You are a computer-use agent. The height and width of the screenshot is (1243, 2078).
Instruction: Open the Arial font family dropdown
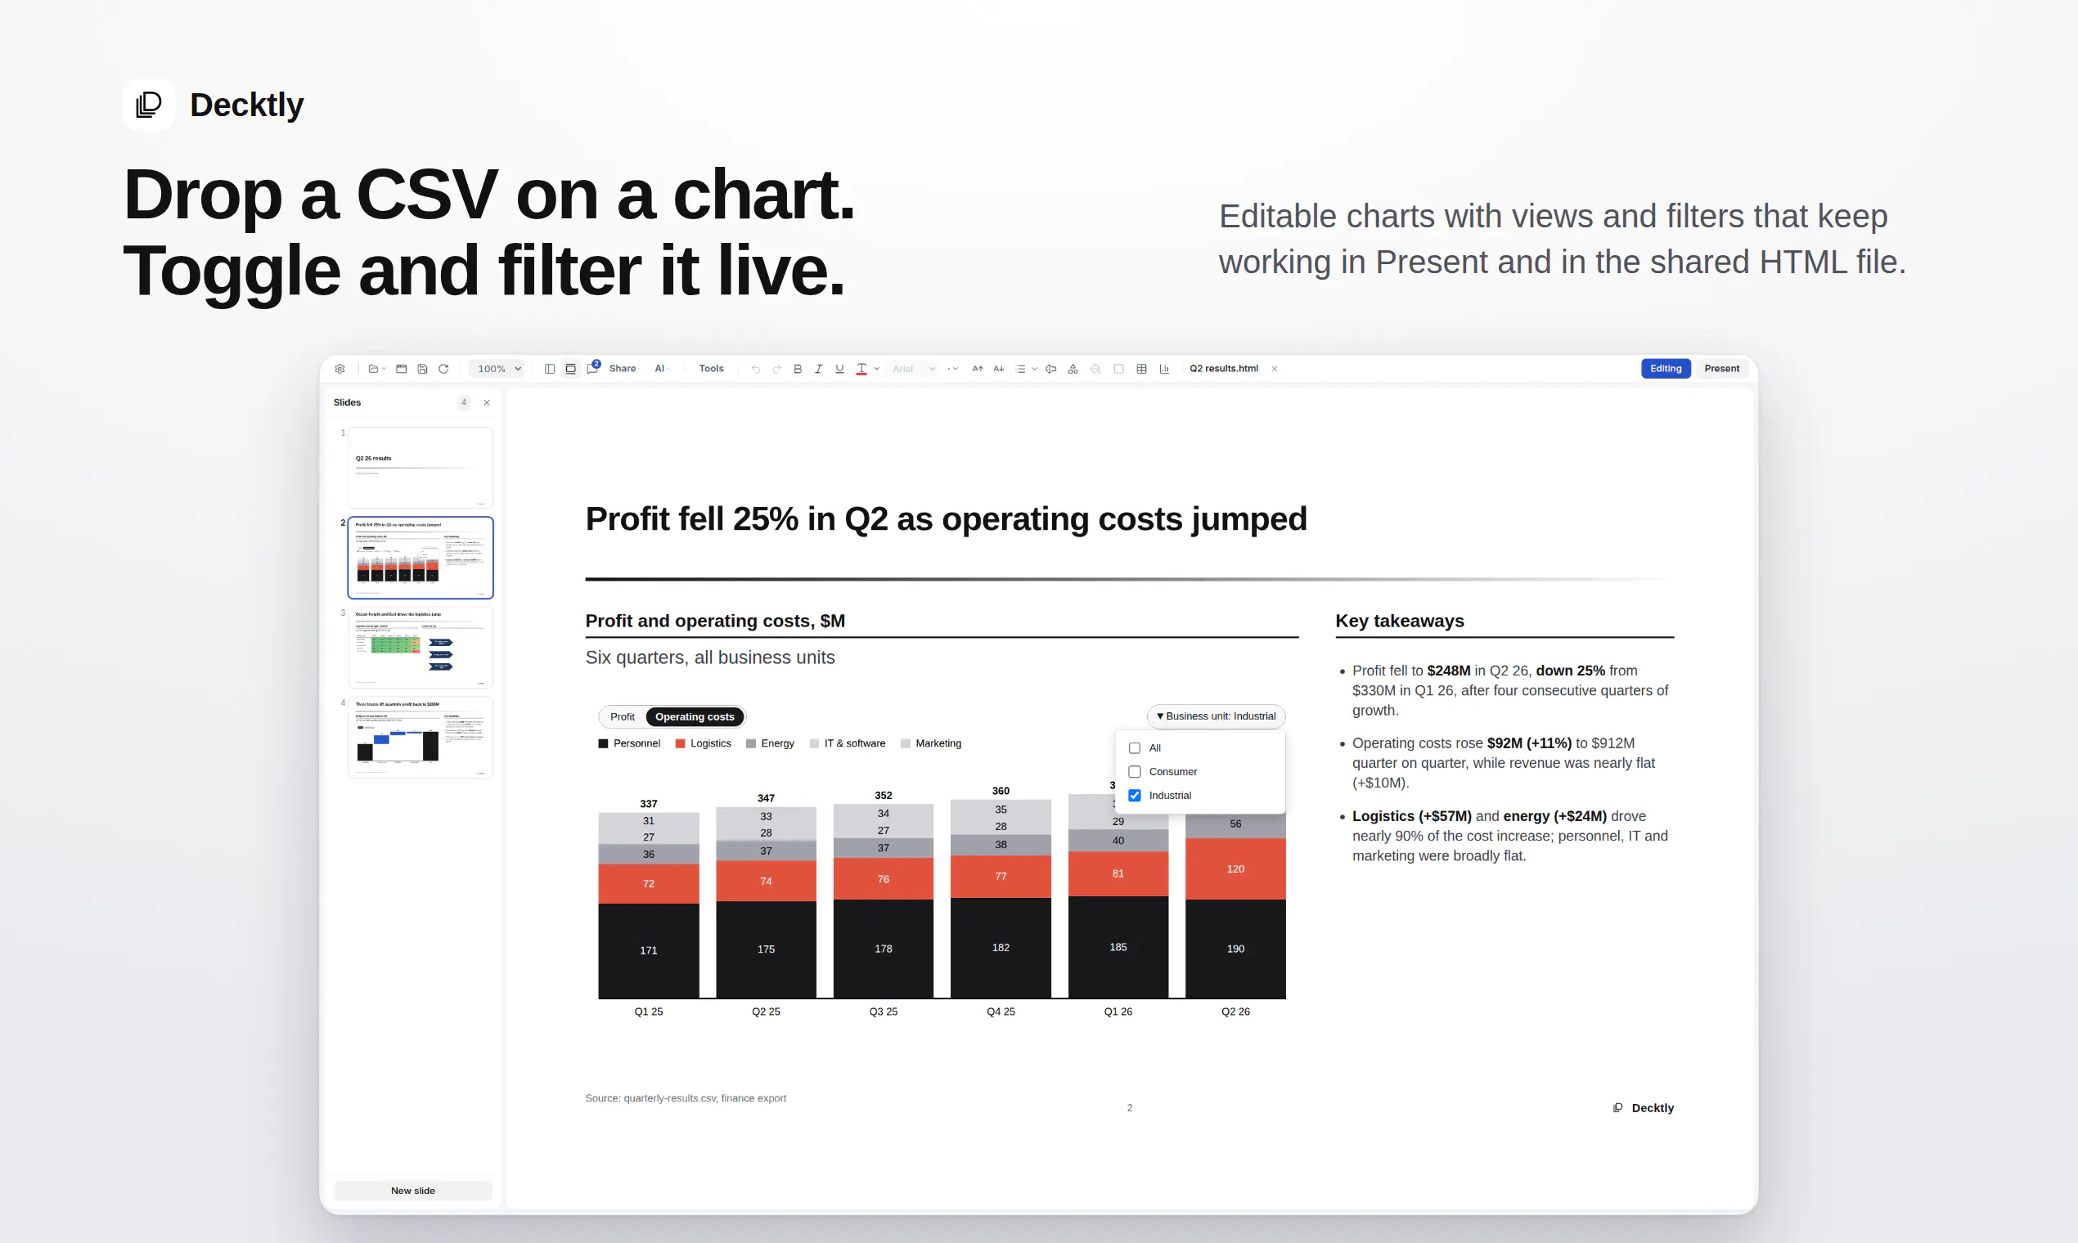913,369
